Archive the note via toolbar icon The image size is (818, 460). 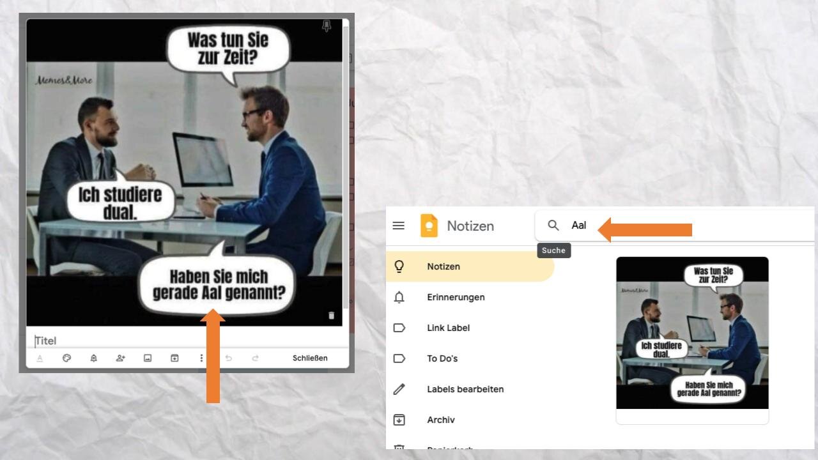pyautogui.click(x=174, y=358)
